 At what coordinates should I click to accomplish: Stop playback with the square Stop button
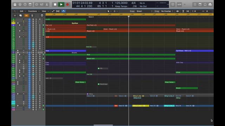[x=55, y=5]
